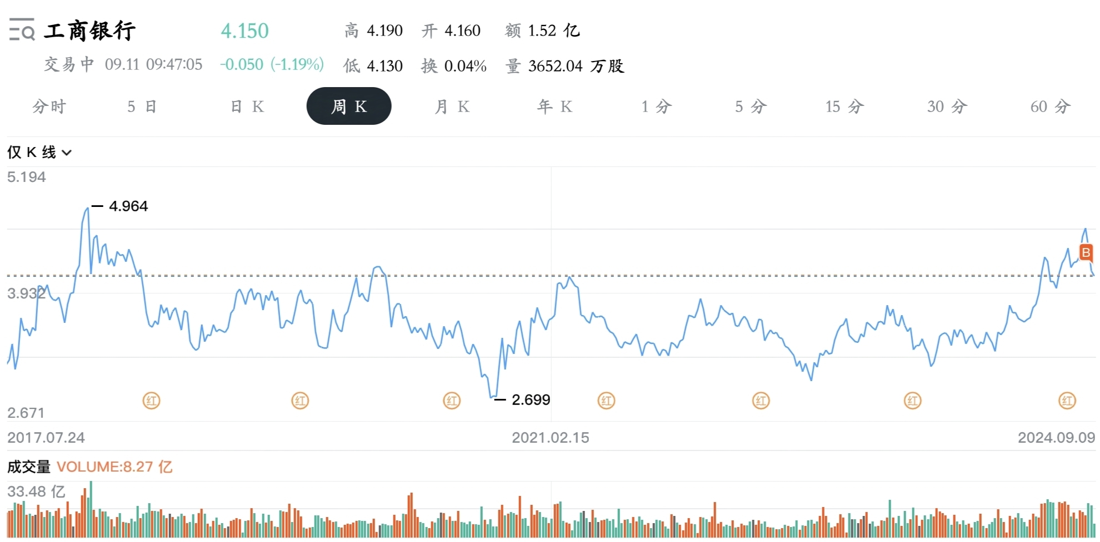Click the stock search list icon
The image size is (1100, 542).
(x=22, y=30)
